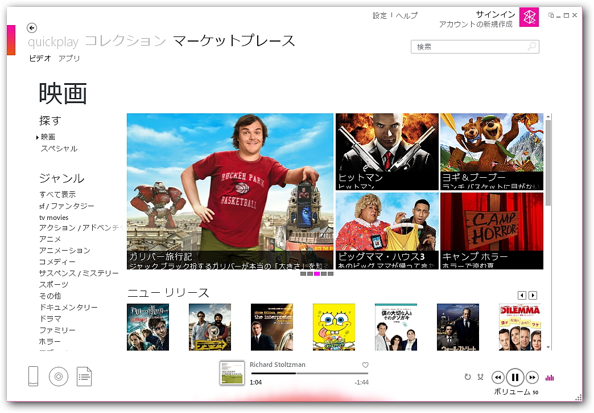Viewport: 594px width, 413px height.
Task: Select the マーケットプレース tab
Action: coord(234,40)
